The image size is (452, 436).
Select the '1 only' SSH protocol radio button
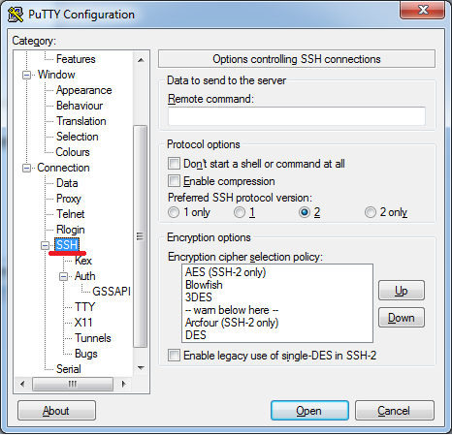pos(174,212)
